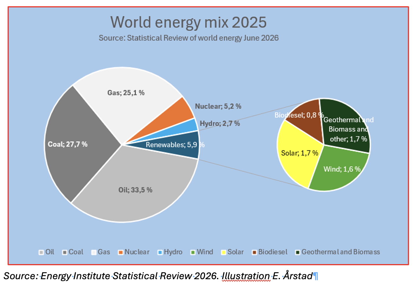This screenshot has width=418, height=287.
Task: Select the chart title "World energy mix 2025"
Action: pos(188,22)
